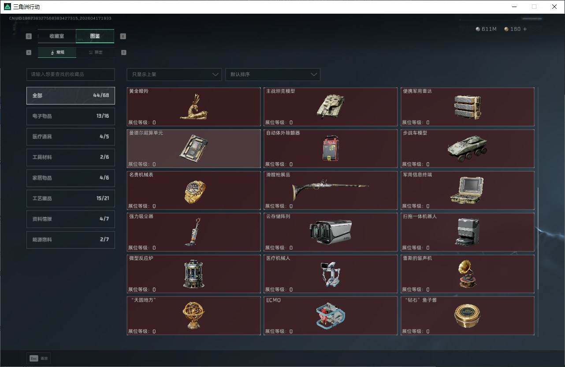The height and width of the screenshot is (367, 565).
Task: Minimize the 三角洲行动 window
Action: point(514,7)
